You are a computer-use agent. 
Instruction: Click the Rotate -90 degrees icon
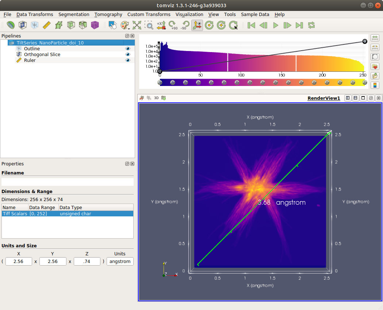(185, 25)
